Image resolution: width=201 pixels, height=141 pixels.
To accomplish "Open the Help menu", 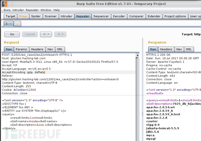I will point(57,10).
